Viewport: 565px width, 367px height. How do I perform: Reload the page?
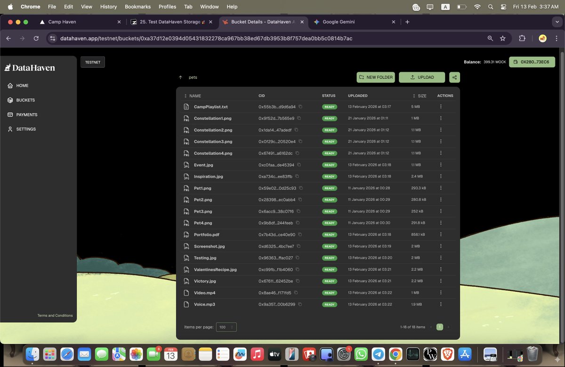36,39
